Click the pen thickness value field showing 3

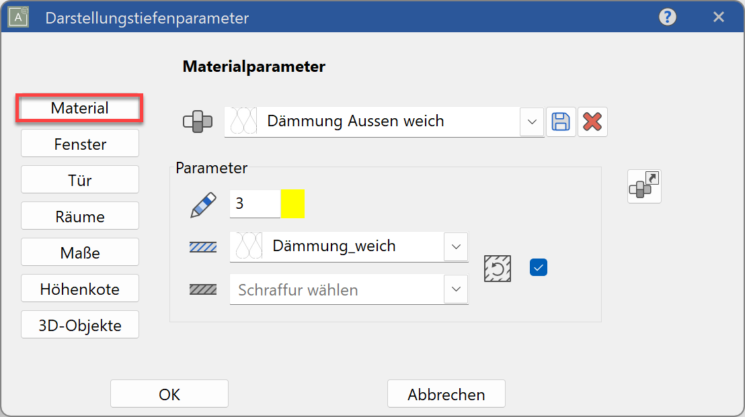tap(256, 203)
